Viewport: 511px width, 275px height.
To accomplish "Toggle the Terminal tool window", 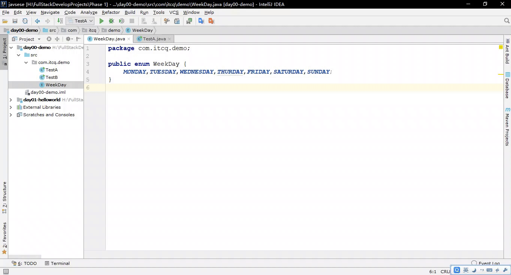I will click(57, 263).
